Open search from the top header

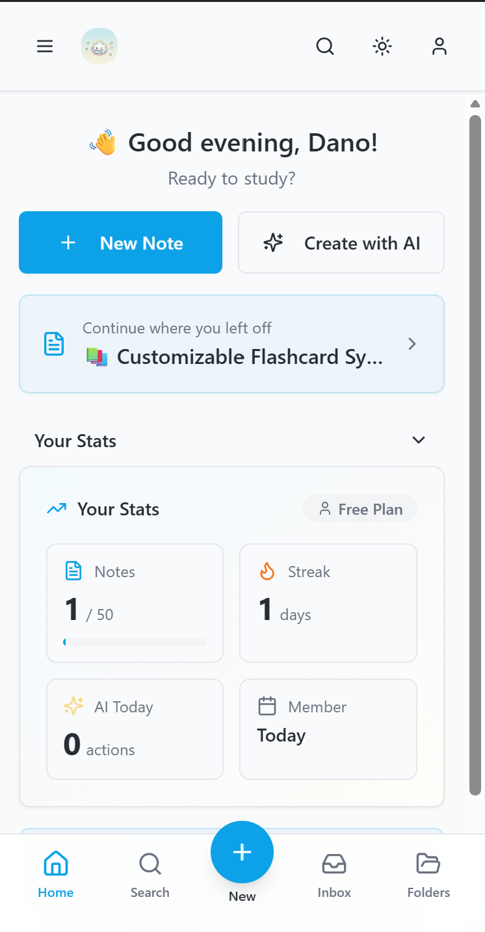pyautogui.click(x=324, y=46)
